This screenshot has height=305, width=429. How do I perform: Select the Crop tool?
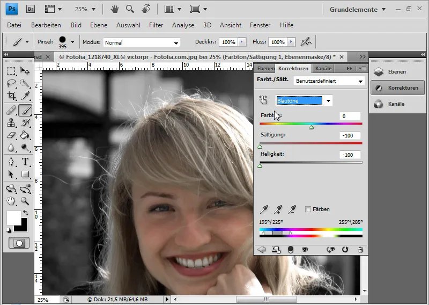[x=11, y=96]
